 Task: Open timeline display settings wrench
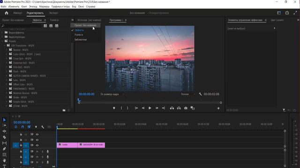click(43, 127)
